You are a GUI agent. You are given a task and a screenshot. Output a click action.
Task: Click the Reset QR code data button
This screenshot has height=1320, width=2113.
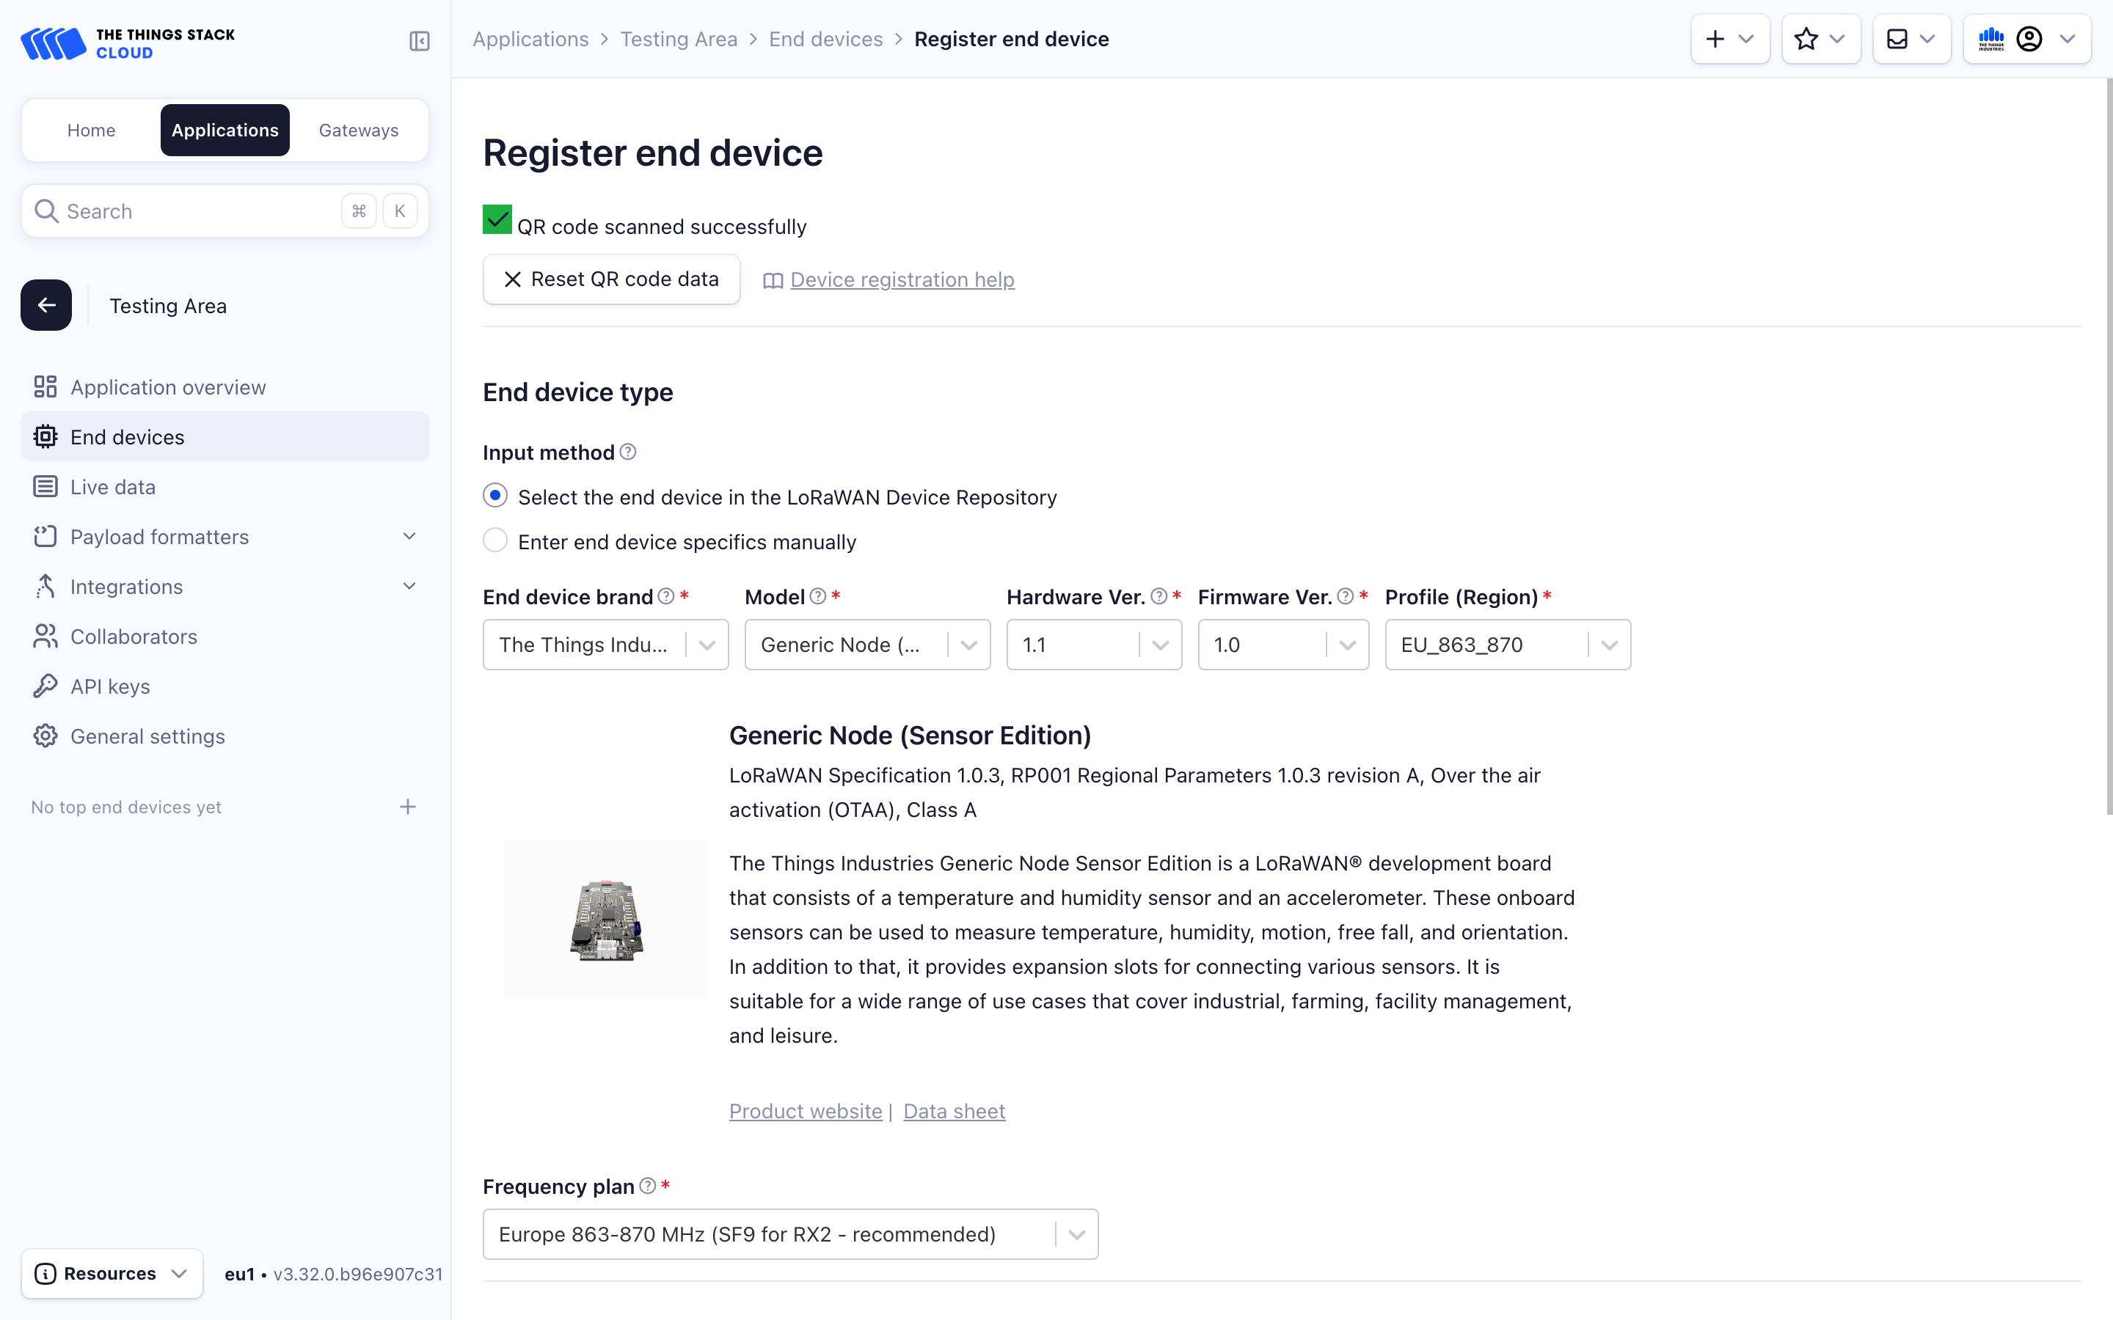[x=611, y=279]
